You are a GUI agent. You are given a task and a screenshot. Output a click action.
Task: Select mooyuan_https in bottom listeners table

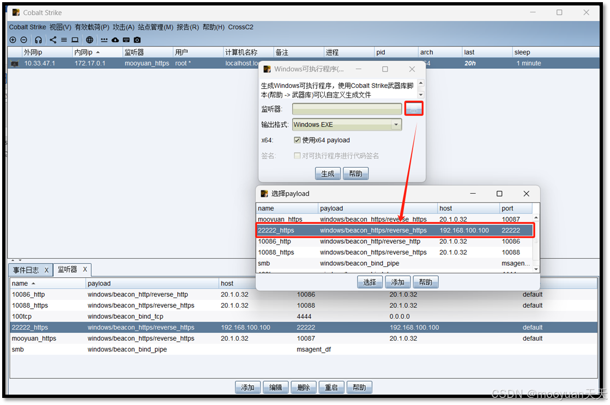click(x=304, y=338)
